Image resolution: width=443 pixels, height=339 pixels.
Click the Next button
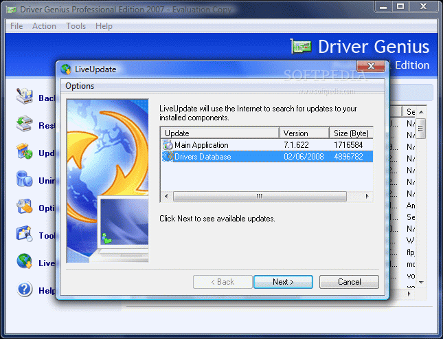click(283, 282)
